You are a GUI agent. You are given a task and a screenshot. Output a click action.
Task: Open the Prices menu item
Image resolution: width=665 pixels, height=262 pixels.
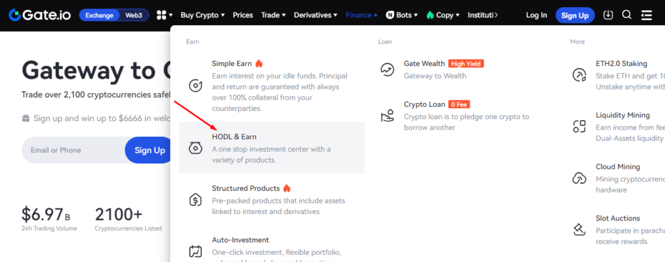click(x=243, y=15)
